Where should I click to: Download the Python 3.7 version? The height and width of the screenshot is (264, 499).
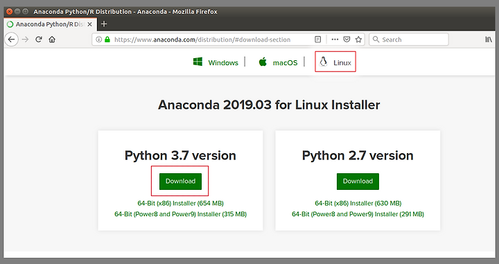[180, 182]
